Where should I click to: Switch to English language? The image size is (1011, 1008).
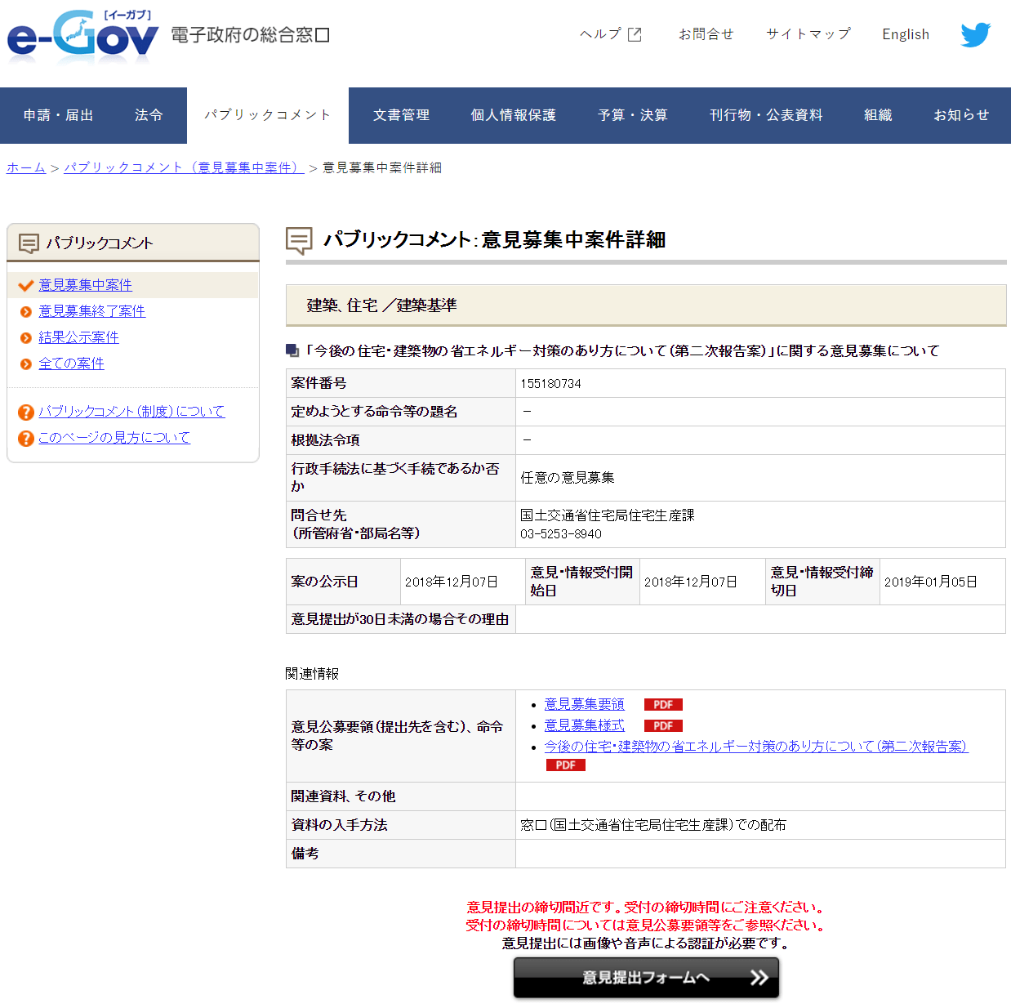pos(905,34)
